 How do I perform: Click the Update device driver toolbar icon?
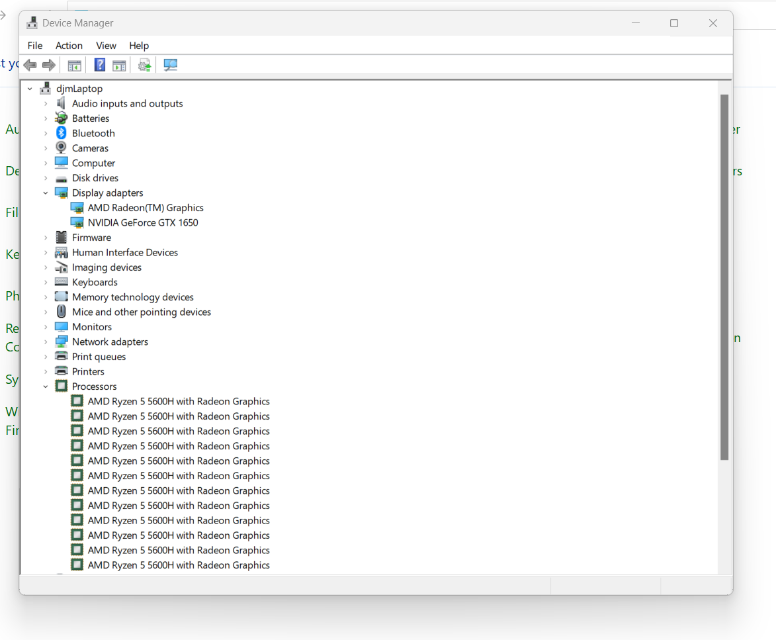click(144, 65)
